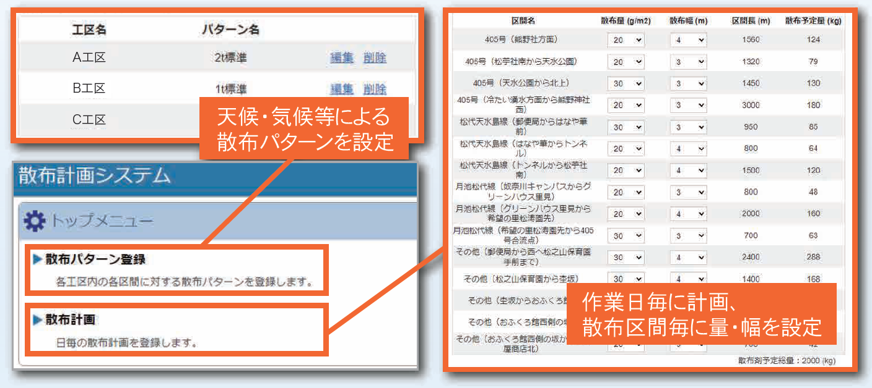Open 散布量 dropdown for 月池松代線（希望の里松涛園先から…）
Screen dimensions: 872x388
[x=626, y=236]
